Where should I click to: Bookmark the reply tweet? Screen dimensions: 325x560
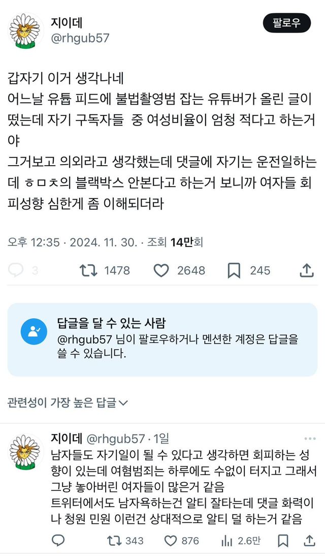tap(283, 540)
